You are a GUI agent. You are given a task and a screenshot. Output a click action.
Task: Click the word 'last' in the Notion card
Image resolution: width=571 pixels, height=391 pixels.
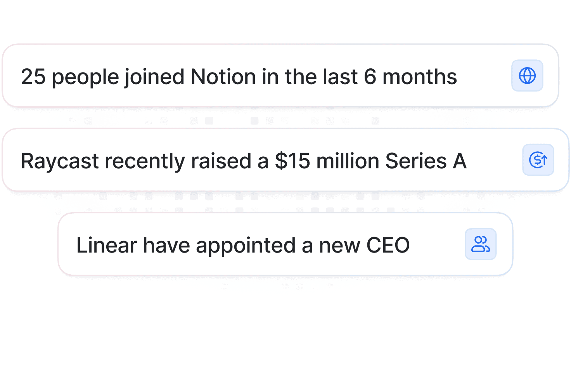click(x=341, y=77)
